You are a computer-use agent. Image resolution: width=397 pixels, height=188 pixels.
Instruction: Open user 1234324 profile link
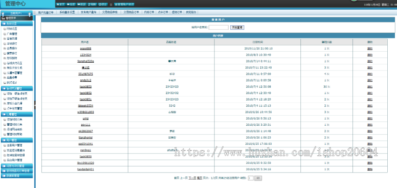(86, 55)
